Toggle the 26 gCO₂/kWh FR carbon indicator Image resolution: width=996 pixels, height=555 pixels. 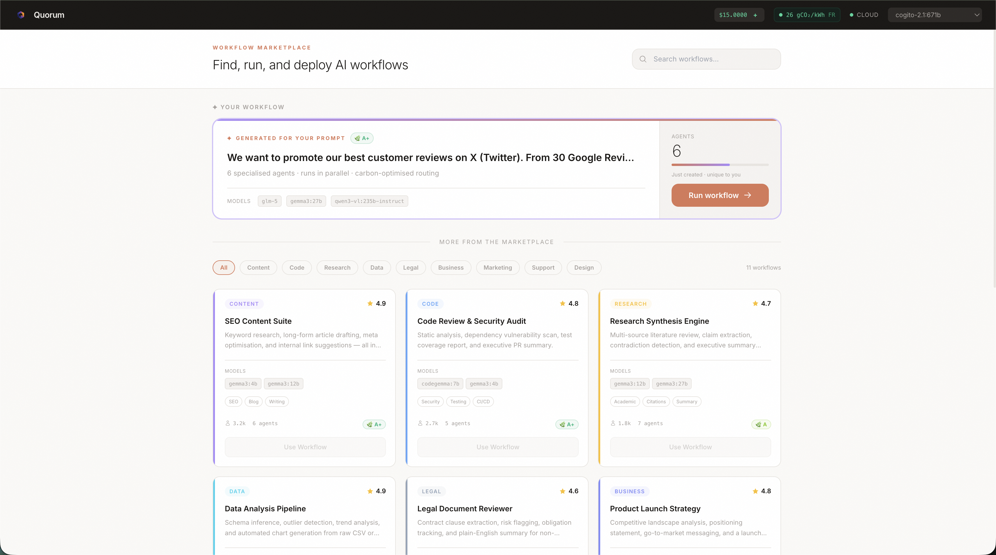click(807, 15)
